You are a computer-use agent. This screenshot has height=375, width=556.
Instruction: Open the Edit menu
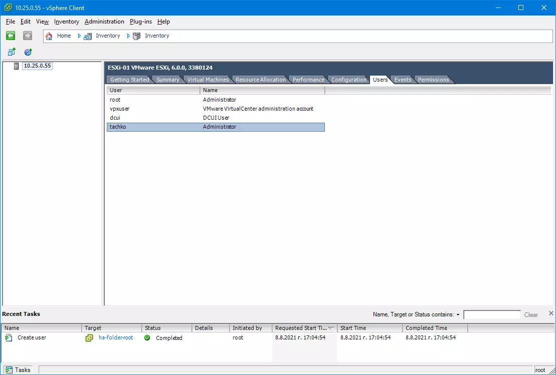[x=26, y=22]
